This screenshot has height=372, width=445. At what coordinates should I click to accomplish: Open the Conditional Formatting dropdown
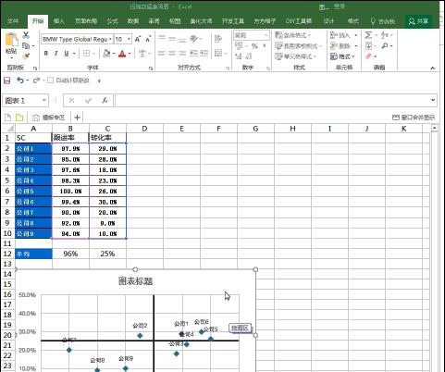(292, 35)
